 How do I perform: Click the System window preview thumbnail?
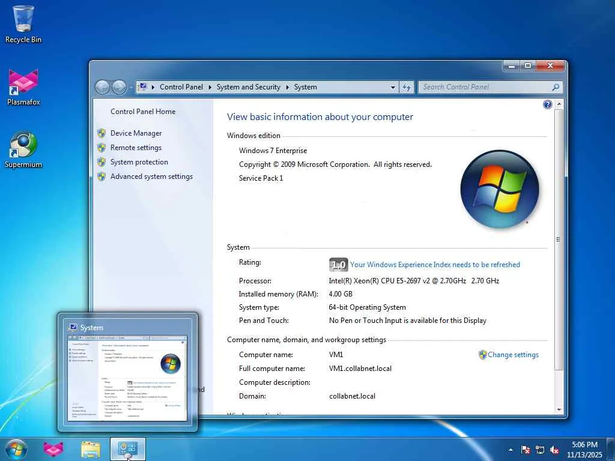127,378
